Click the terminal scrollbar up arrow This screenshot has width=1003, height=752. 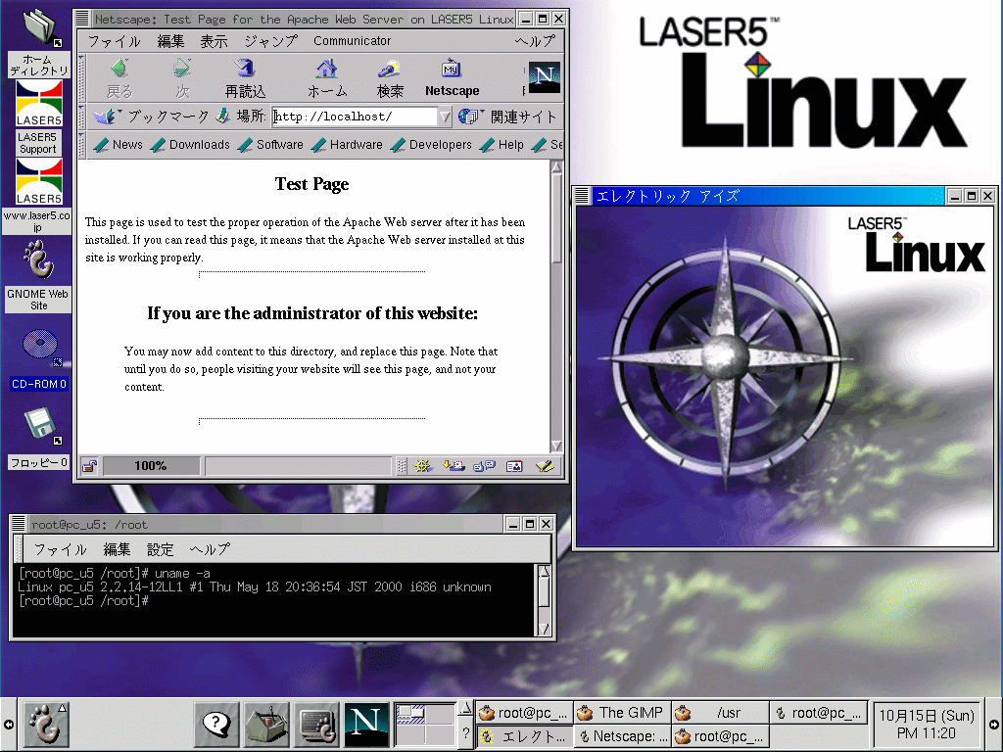click(544, 571)
